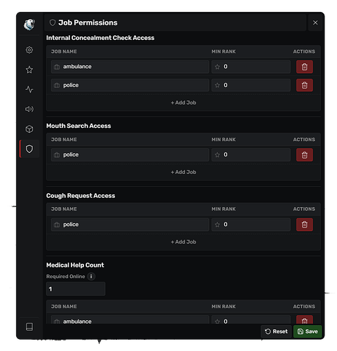Add a job under Cough Request Access
This screenshot has width=337, height=351.
tap(184, 242)
